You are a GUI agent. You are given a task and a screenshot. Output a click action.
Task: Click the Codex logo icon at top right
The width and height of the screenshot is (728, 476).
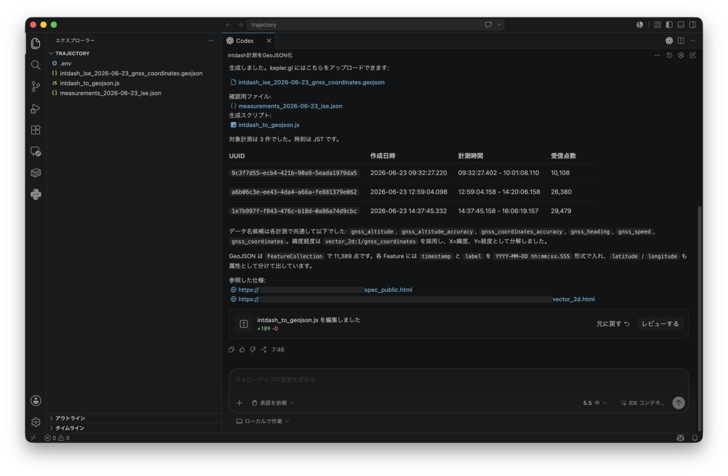pos(669,41)
